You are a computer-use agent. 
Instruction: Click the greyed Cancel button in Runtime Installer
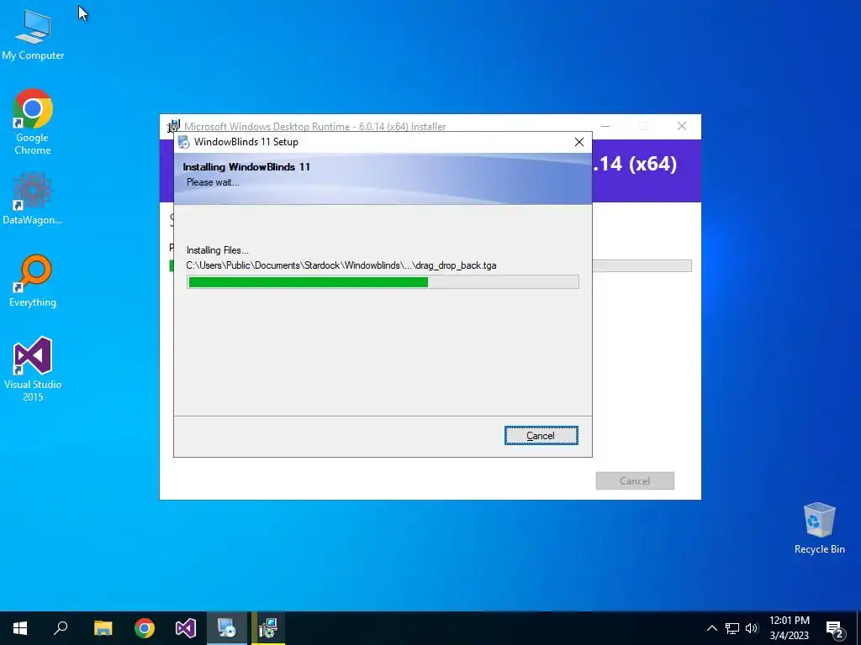tap(635, 480)
